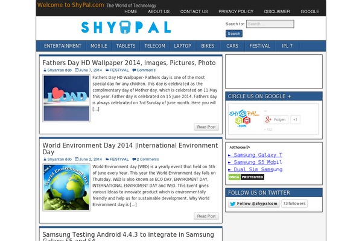Click the 73 followers count
The height and width of the screenshot is (241, 362).
(x=294, y=204)
